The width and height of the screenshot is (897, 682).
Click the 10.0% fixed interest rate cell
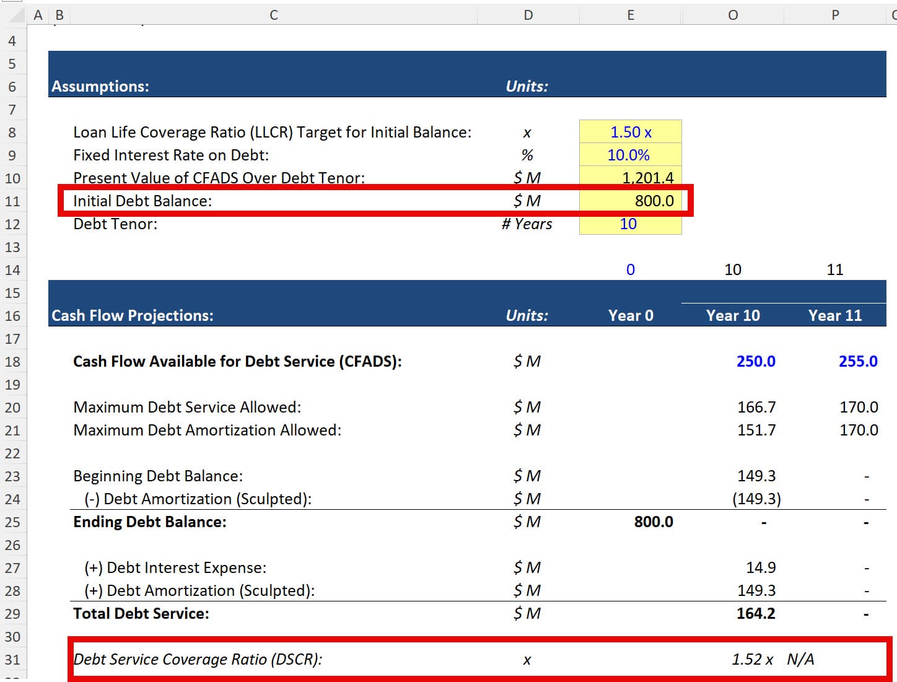(x=630, y=155)
